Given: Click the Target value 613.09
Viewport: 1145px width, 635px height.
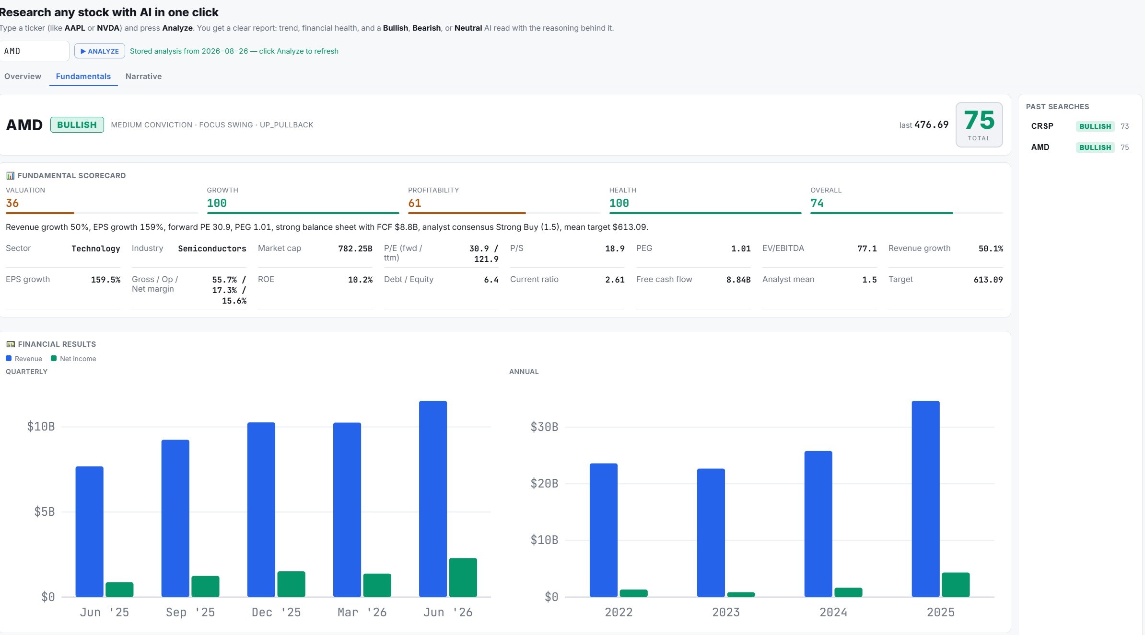Looking at the screenshot, I should pos(988,280).
